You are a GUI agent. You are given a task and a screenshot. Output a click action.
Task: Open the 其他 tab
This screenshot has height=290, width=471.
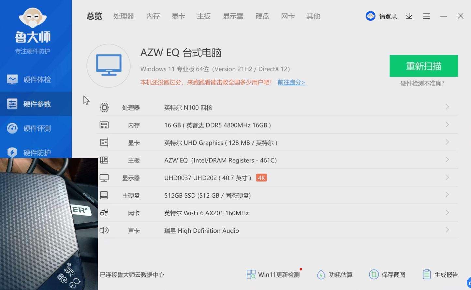click(x=313, y=16)
